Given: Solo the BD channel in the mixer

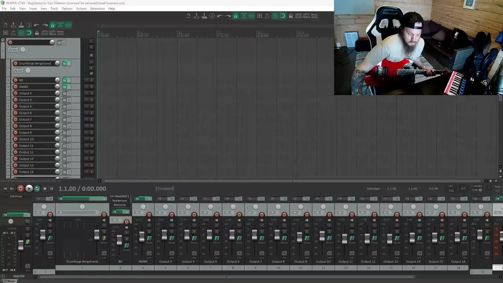Looking at the screenshot, I should (127, 239).
